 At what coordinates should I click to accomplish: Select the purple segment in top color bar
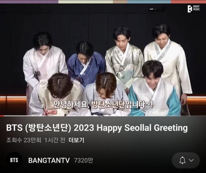tap(29, 2)
